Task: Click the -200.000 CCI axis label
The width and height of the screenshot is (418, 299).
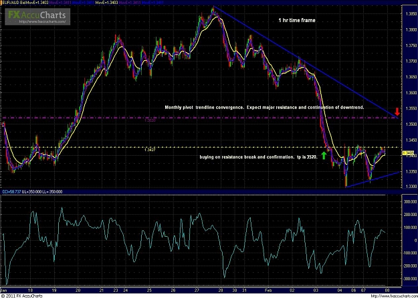Action: 411,266
